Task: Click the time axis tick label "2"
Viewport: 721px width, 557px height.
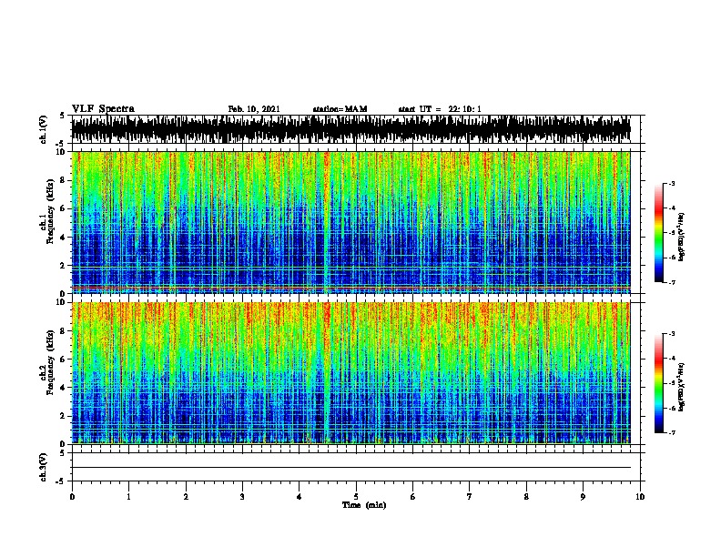Action: point(186,496)
